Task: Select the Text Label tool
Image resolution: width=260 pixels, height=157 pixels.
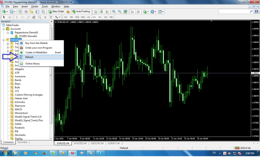Action: 51,17
